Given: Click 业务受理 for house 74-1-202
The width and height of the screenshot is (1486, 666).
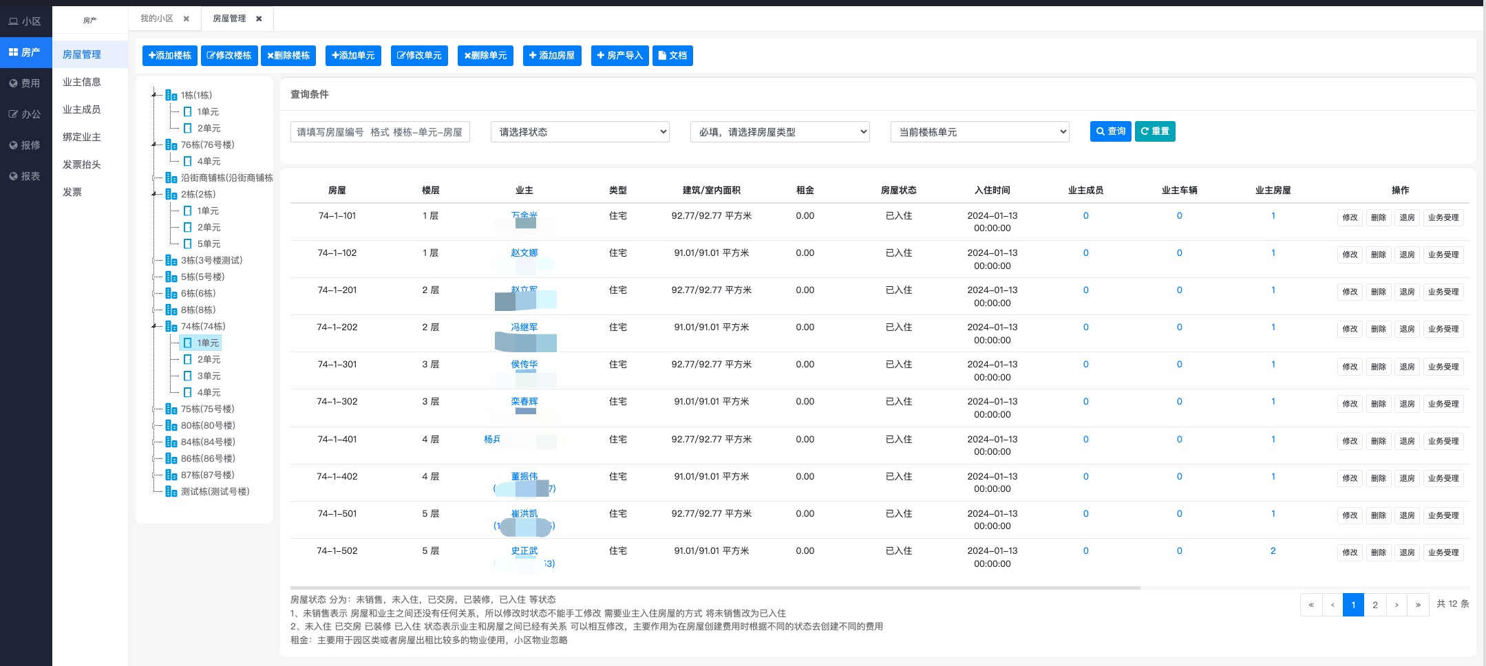Looking at the screenshot, I should [1443, 329].
